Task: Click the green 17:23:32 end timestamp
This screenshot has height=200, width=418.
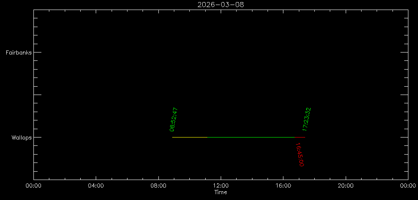Action: 307,120
